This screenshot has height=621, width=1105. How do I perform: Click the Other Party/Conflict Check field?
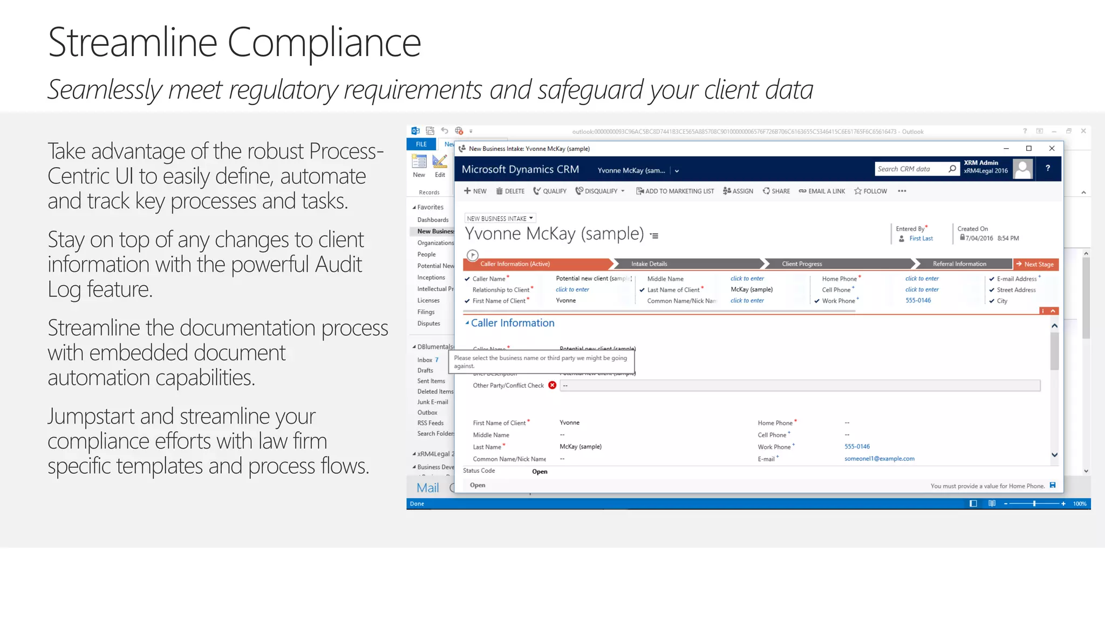click(800, 385)
